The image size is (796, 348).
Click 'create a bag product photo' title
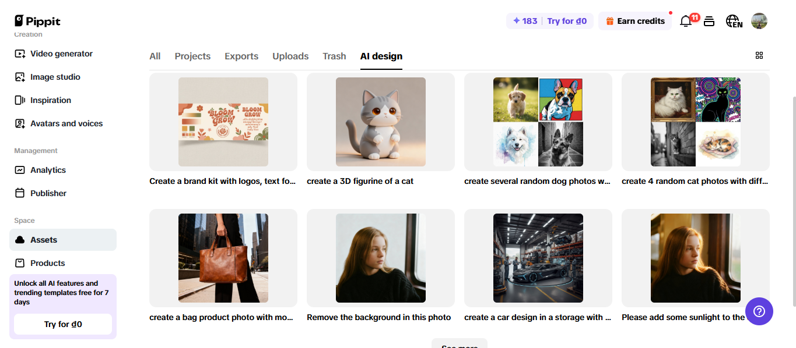223,317
